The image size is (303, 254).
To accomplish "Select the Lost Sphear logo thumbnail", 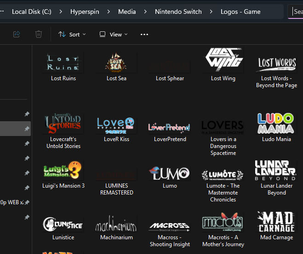I will pyautogui.click(x=170, y=67).
